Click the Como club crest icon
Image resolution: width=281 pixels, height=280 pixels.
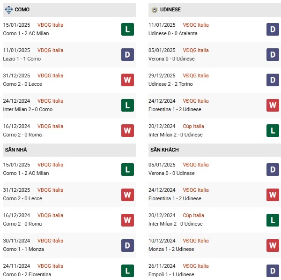[8, 10]
